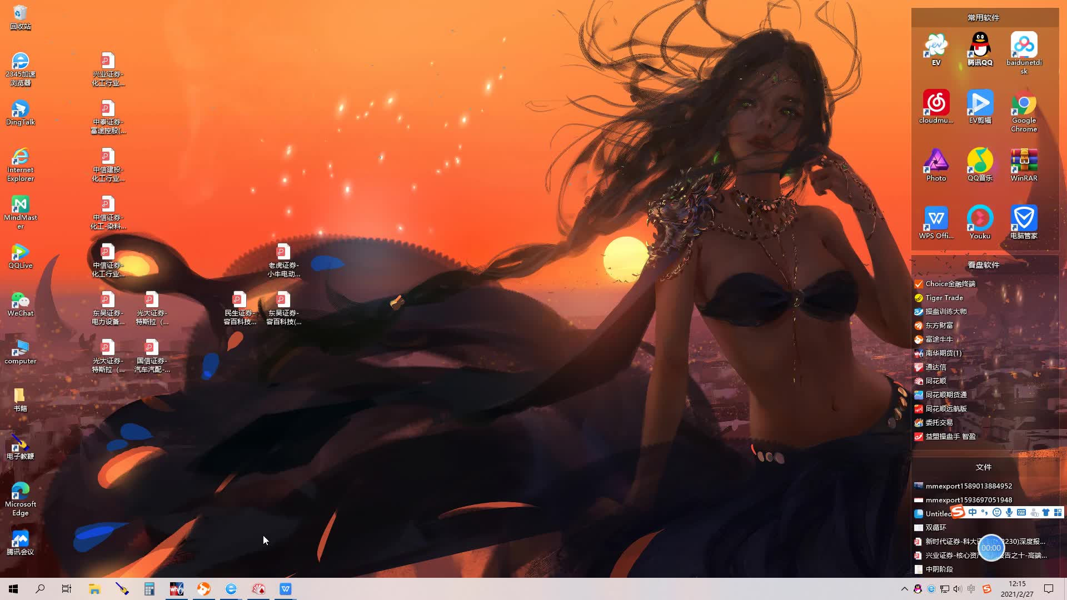
Task: Open the 双循环 file in 文件 panel
Action: 930,527
